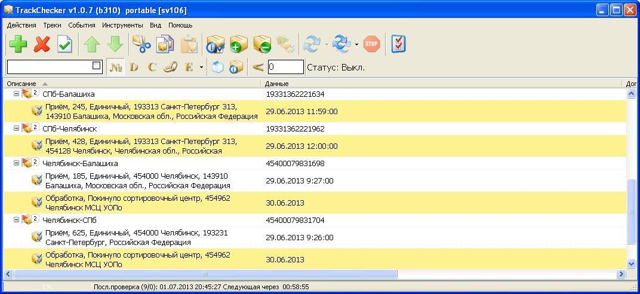Screen dimensions: 640x294
Task: Toggle the D filter button
Action: coord(134,67)
